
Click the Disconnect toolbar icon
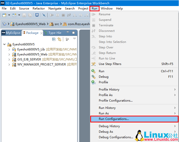tap(69, 15)
